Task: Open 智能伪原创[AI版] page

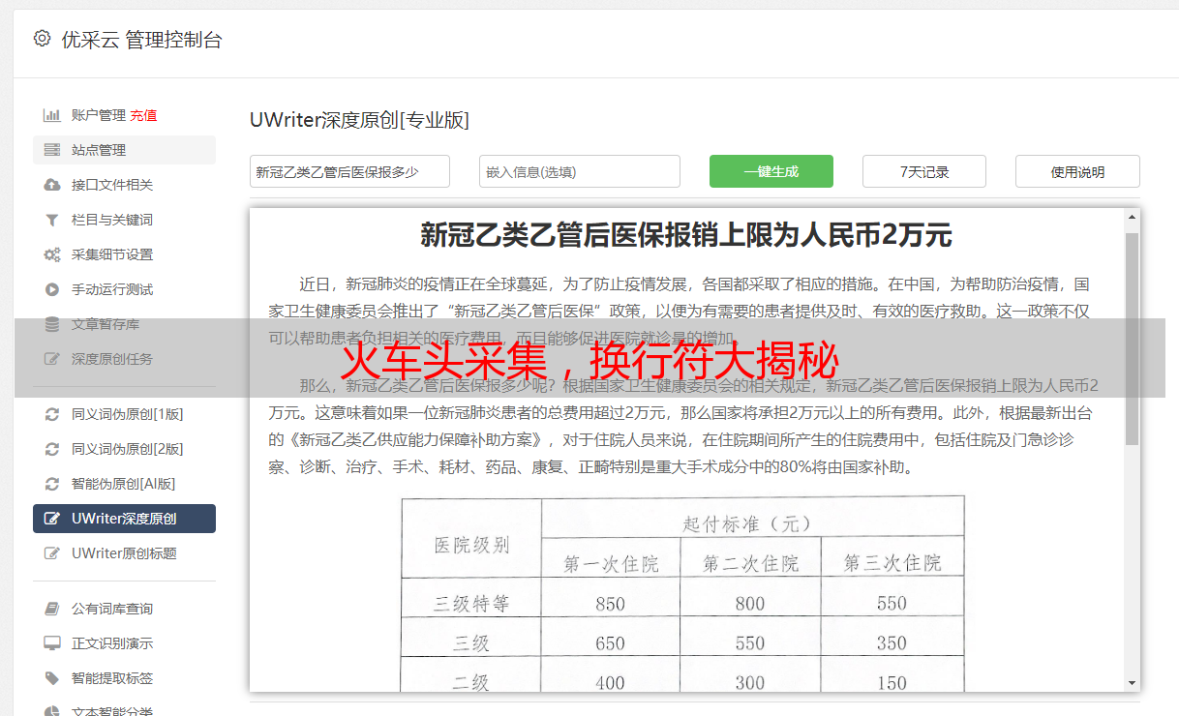Action: tap(124, 484)
